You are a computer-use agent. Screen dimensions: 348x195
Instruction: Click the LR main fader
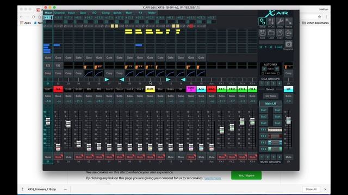click(288, 120)
